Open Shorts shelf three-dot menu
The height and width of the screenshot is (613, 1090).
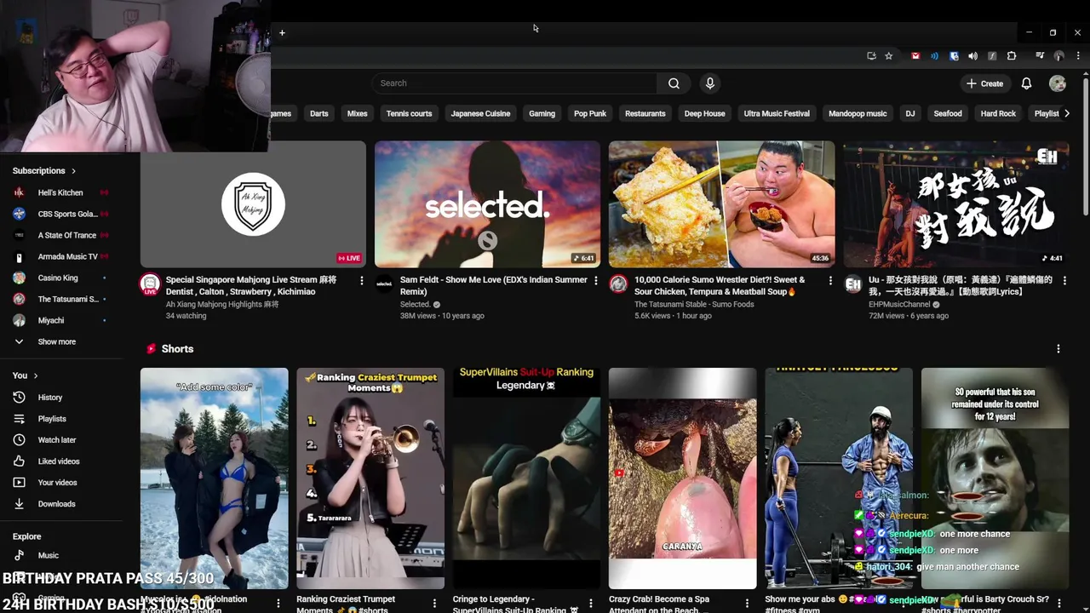[1058, 349]
